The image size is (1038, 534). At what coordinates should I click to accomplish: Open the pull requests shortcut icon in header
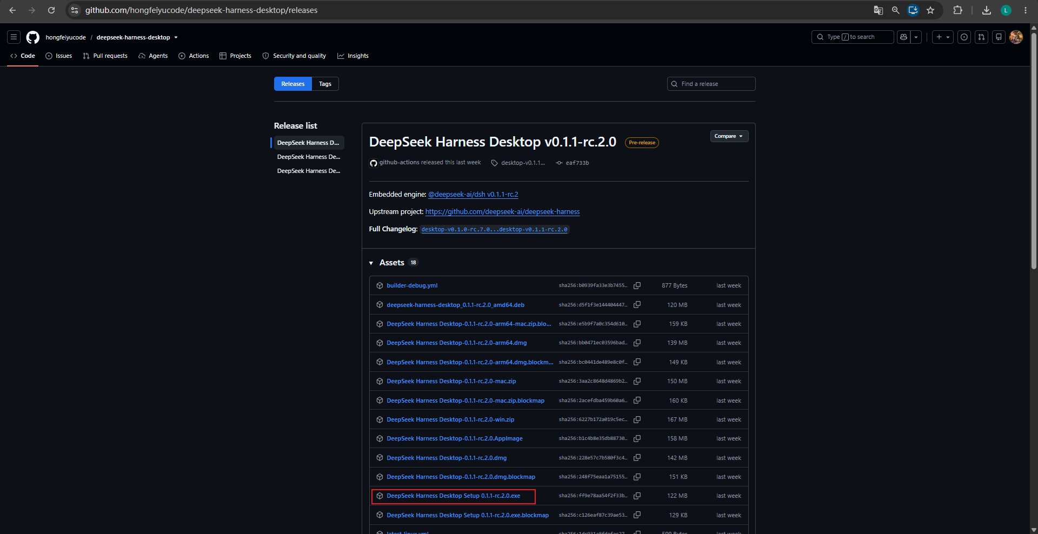click(x=982, y=37)
